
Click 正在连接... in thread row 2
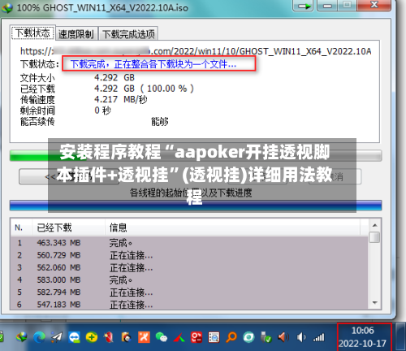(x=132, y=255)
